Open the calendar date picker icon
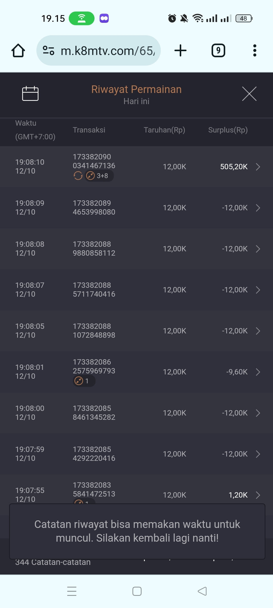 coord(30,93)
